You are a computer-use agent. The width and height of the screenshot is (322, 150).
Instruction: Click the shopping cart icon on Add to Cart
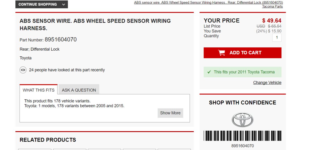[x=221, y=53]
